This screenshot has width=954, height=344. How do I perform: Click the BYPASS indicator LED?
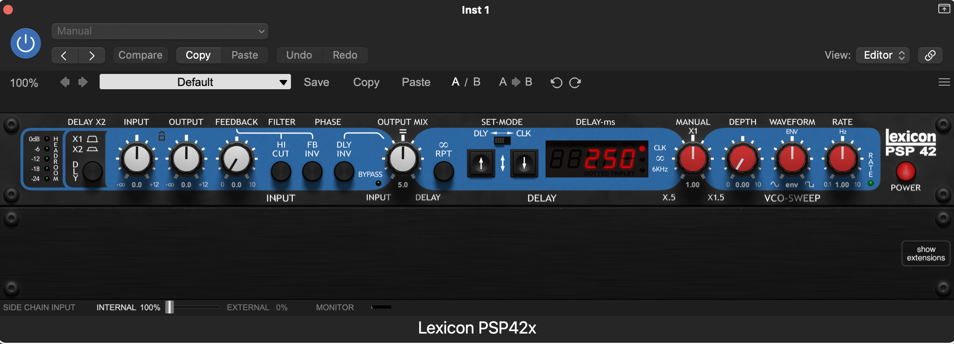coord(378,183)
